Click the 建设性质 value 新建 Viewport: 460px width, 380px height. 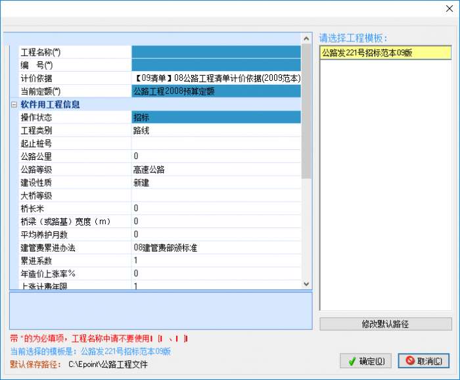(x=216, y=183)
